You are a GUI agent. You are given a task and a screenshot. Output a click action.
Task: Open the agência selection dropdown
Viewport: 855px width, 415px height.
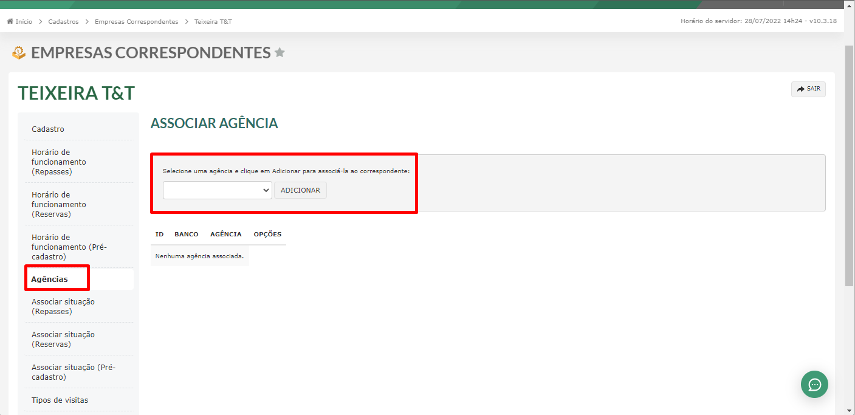(217, 190)
